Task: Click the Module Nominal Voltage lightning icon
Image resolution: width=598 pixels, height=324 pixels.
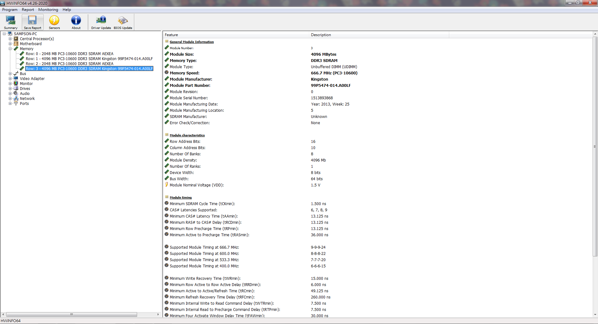Action: (x=167, y=185)
